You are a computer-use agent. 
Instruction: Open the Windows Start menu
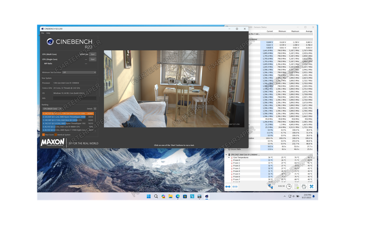coord(149,196)
